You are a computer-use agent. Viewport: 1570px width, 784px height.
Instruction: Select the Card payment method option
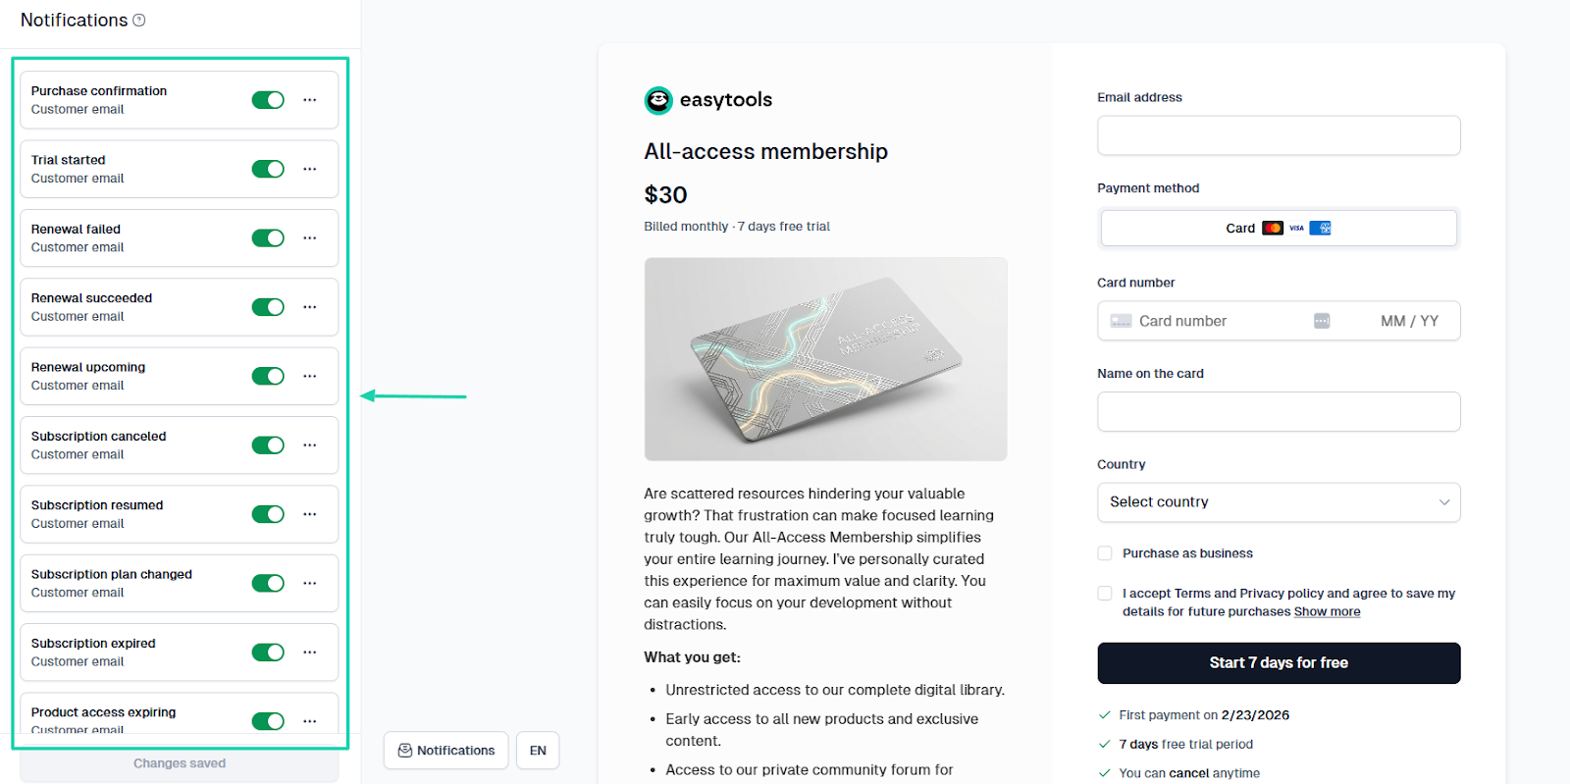pos(1279,229)
